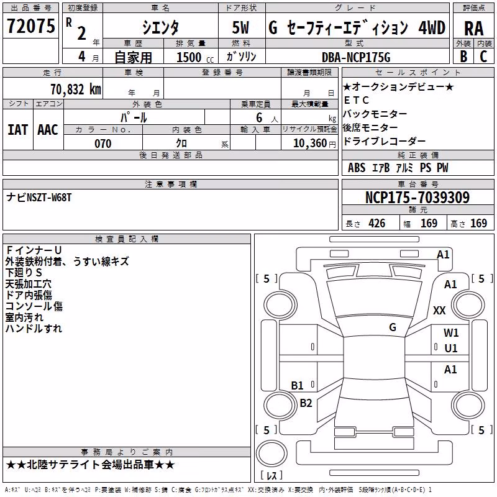Viewport: 497px width, 497px height.
Task: Select the mileage 70,832 km
Action: [x=76, y=89]
